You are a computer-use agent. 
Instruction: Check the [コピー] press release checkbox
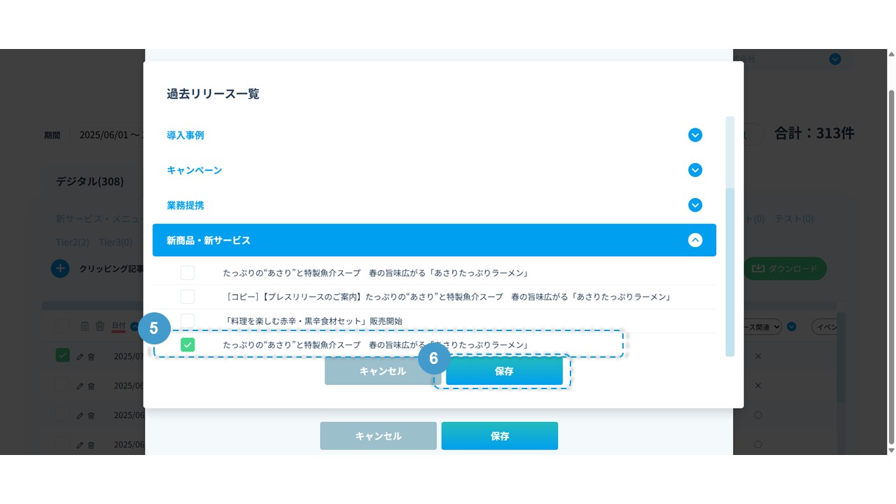(x=188, y=297)
